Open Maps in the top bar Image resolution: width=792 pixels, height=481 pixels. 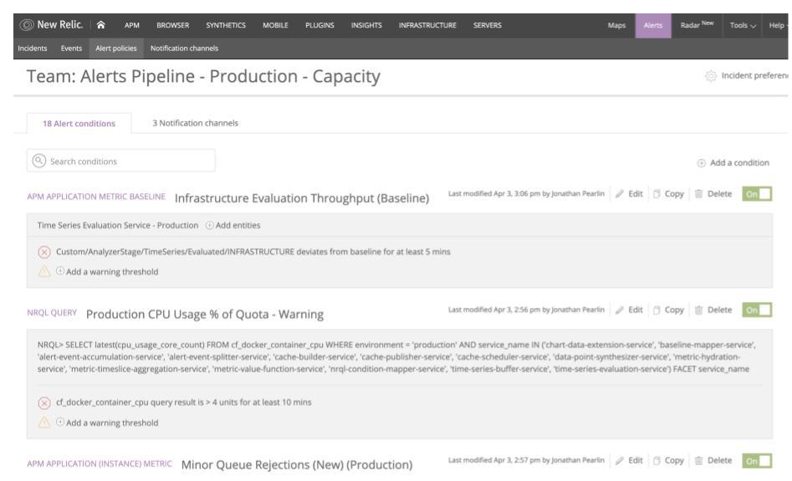coord(616,25)
